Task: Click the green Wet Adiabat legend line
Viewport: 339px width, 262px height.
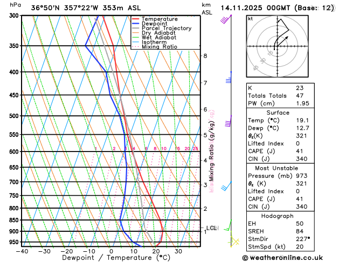Action: click(x=135, y=37)
